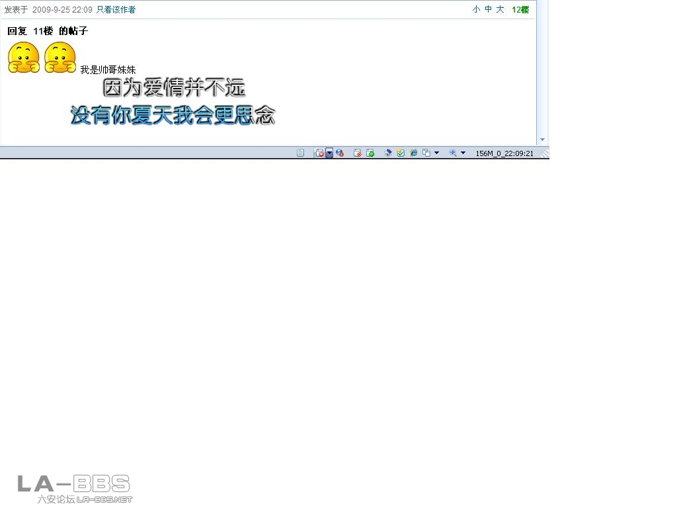Click the blue diamond status bar icon

coord(388,153)
